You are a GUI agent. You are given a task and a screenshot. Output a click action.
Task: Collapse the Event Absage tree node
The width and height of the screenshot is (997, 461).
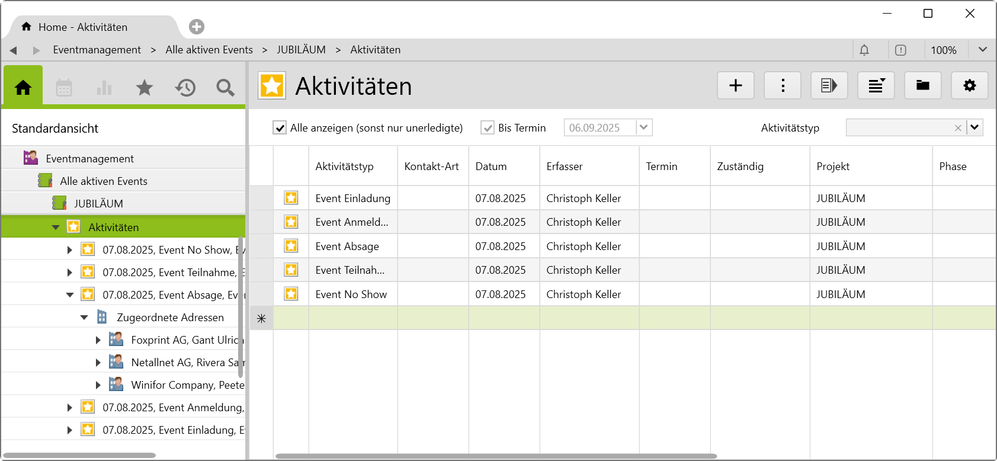click(x=70, y=294)
